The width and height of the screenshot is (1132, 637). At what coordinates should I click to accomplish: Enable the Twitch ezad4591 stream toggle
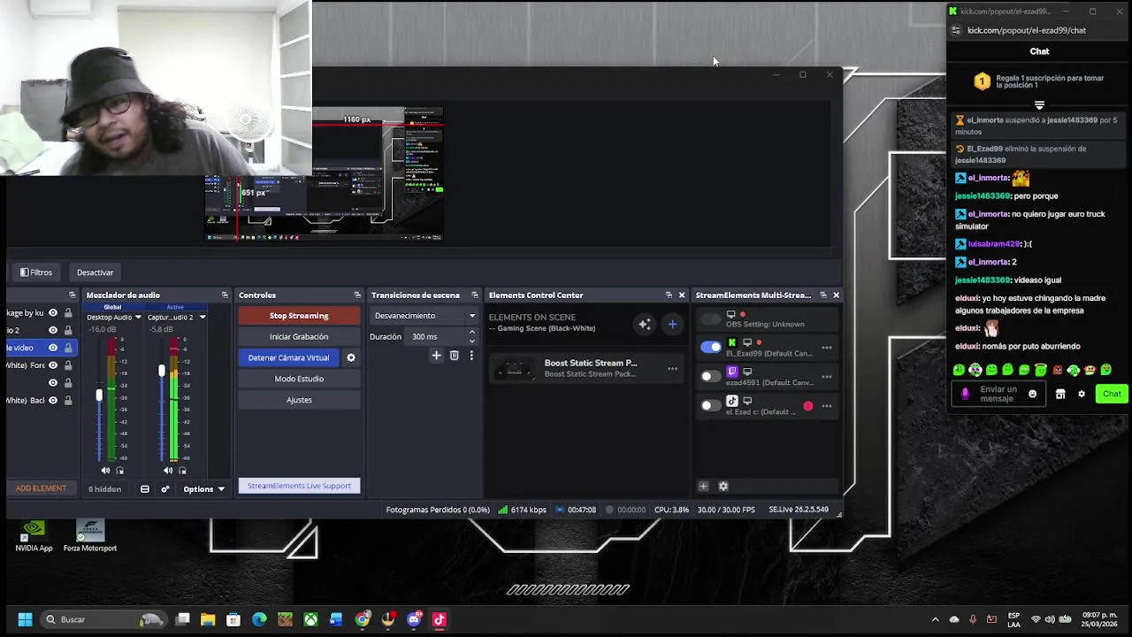(x=710, y=376)
